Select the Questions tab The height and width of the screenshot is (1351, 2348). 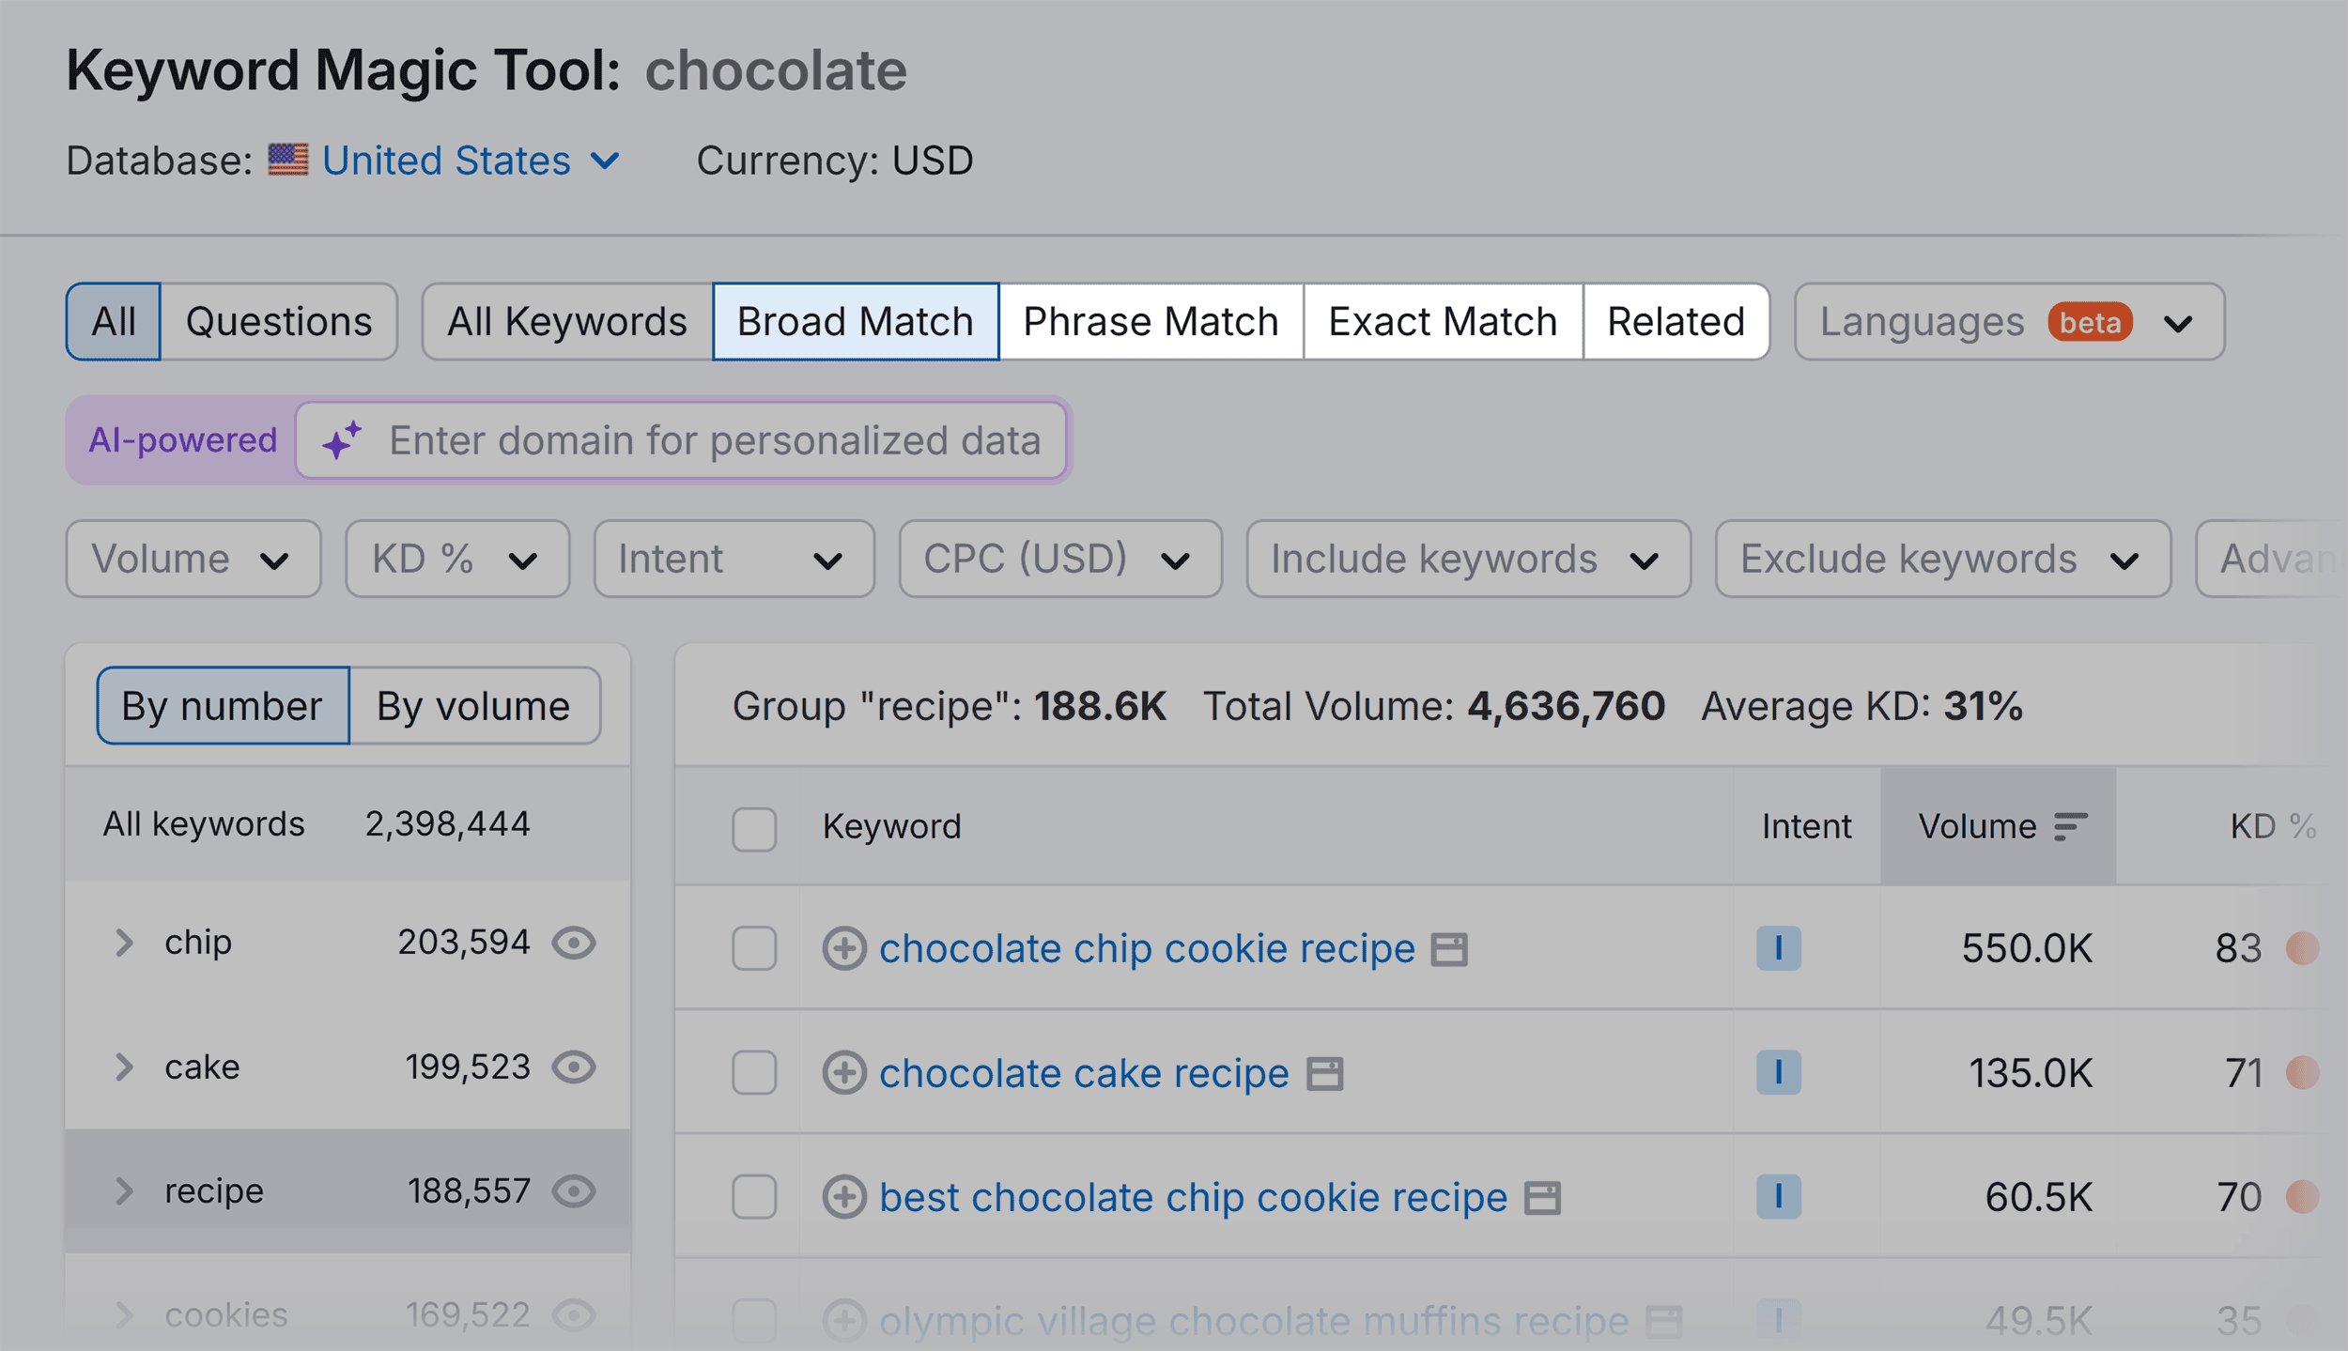[x=279, y=321]
